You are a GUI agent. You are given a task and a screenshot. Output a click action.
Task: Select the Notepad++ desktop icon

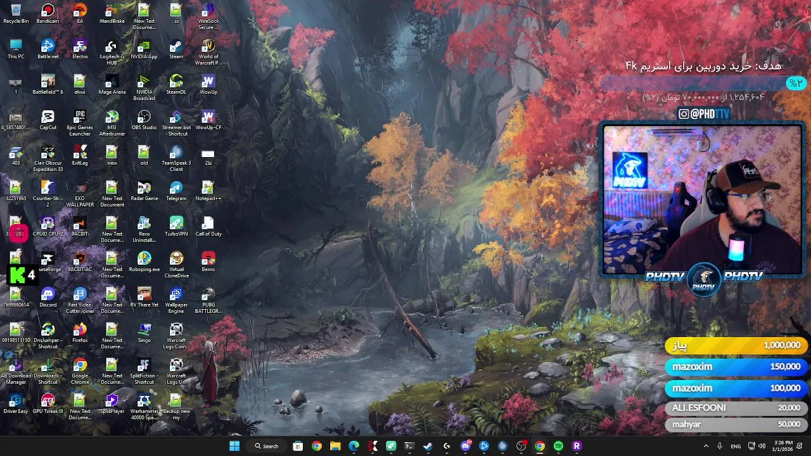pos(208,191)
